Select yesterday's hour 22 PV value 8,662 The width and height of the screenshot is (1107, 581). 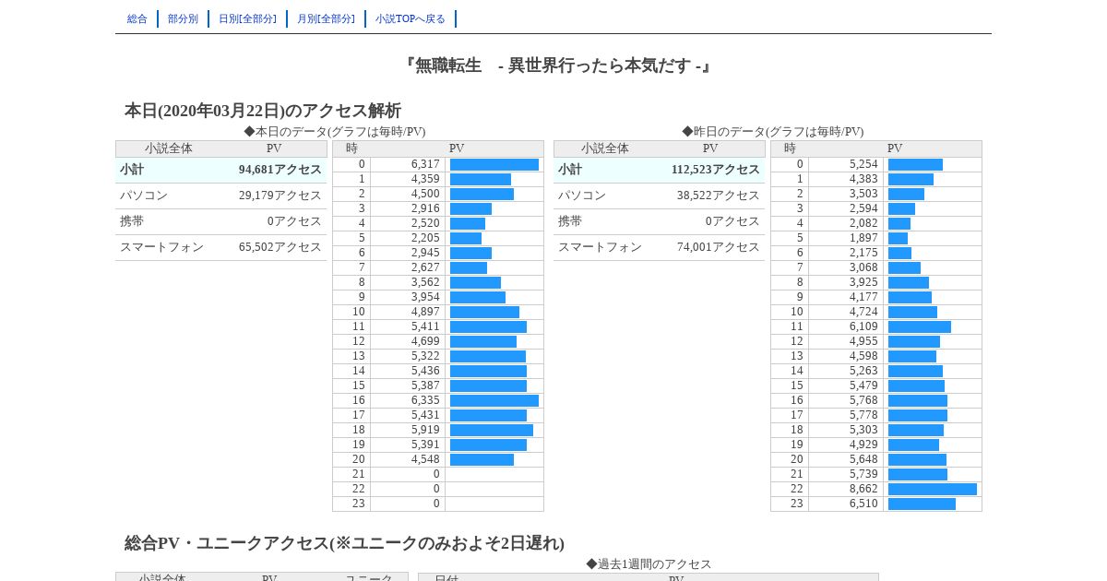863,489
